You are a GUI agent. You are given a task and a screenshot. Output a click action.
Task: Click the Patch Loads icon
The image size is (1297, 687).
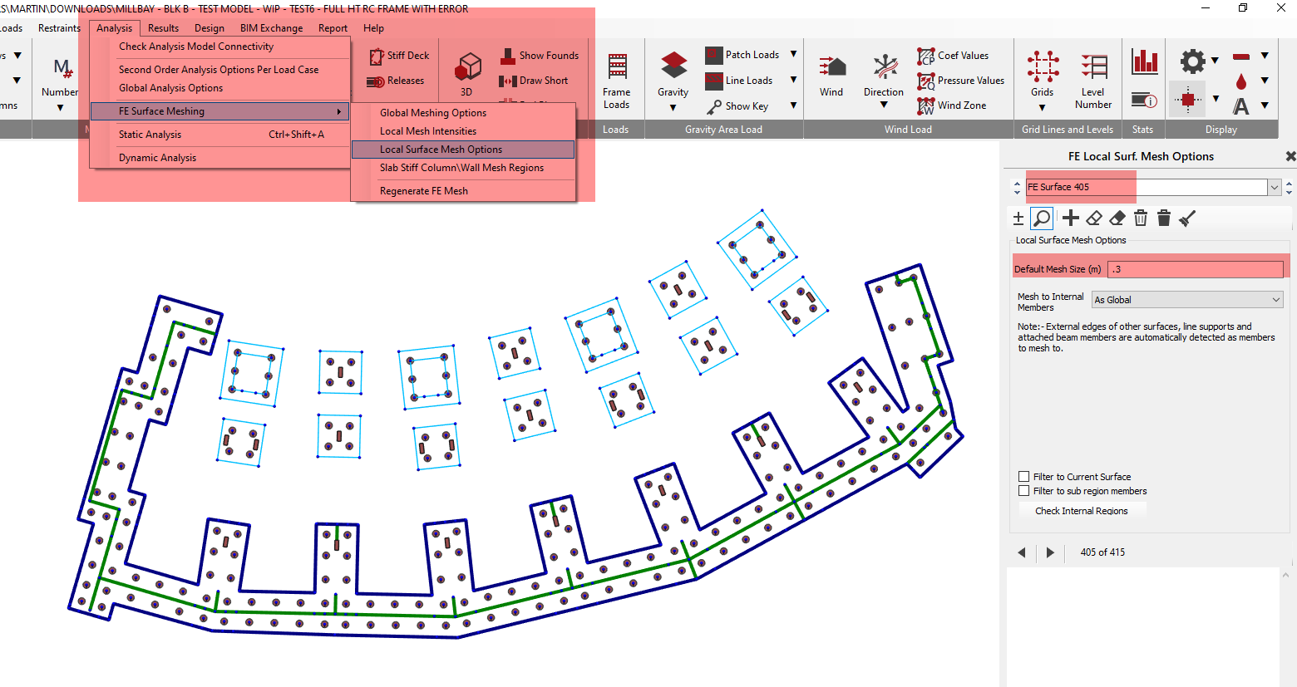pyautogui.click(x=714, y=55)
